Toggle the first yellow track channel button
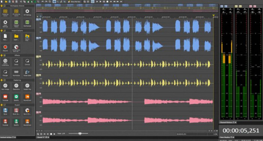The height and width of the screenshot is (141, 263). tap(37, 56)
